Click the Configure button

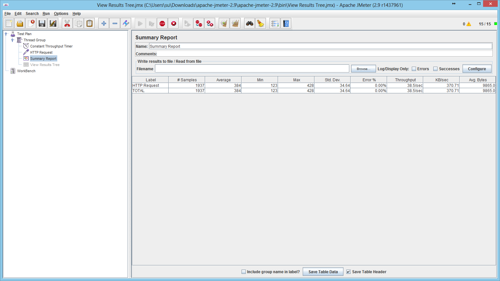pos(477,69)
